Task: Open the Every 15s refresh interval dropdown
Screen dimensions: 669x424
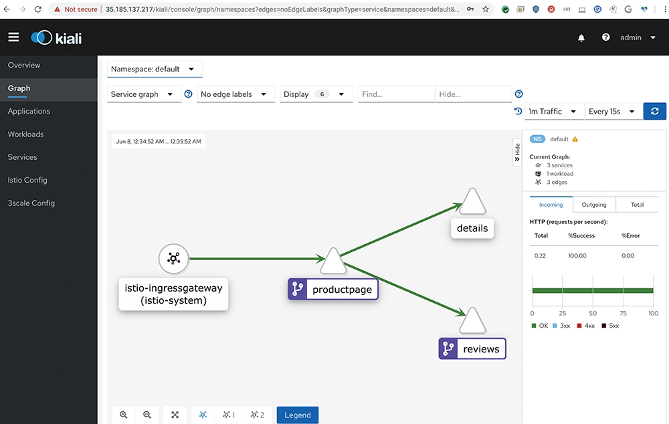Action: pyautogui.click(x=613, y=111)
